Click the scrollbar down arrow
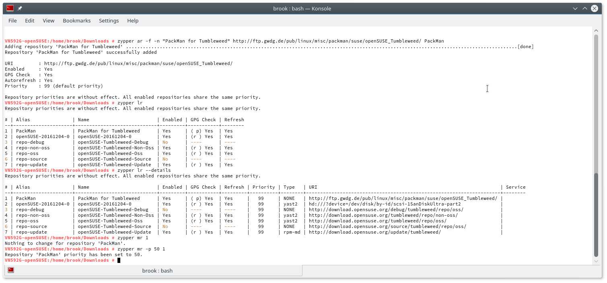Image resolution: width=607 pixels, height=283 pixels. coord(596,261)
